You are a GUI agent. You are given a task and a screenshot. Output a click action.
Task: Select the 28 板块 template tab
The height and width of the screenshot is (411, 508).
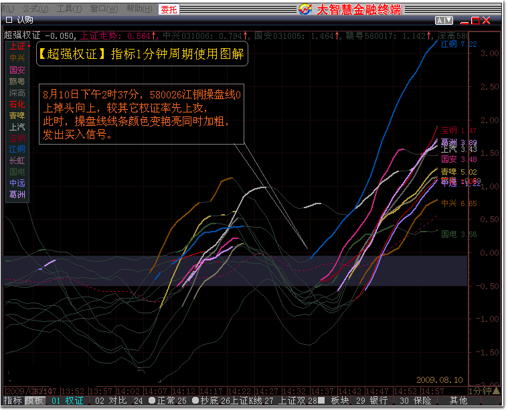(329, 401)
